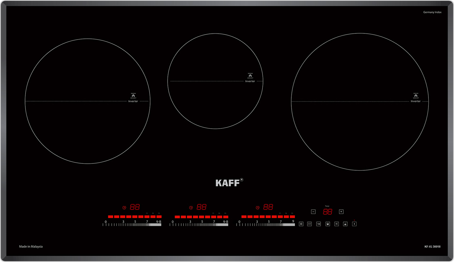Tap 9-B boost on left slider
Screen dimensions: 454x262
click(158, 224)
